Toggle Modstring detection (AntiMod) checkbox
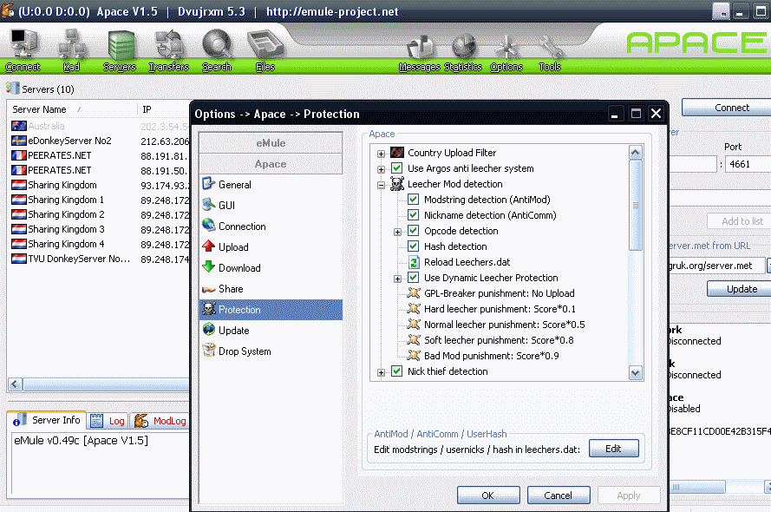This screenshot has width=771, height=512. coord(414,200)
